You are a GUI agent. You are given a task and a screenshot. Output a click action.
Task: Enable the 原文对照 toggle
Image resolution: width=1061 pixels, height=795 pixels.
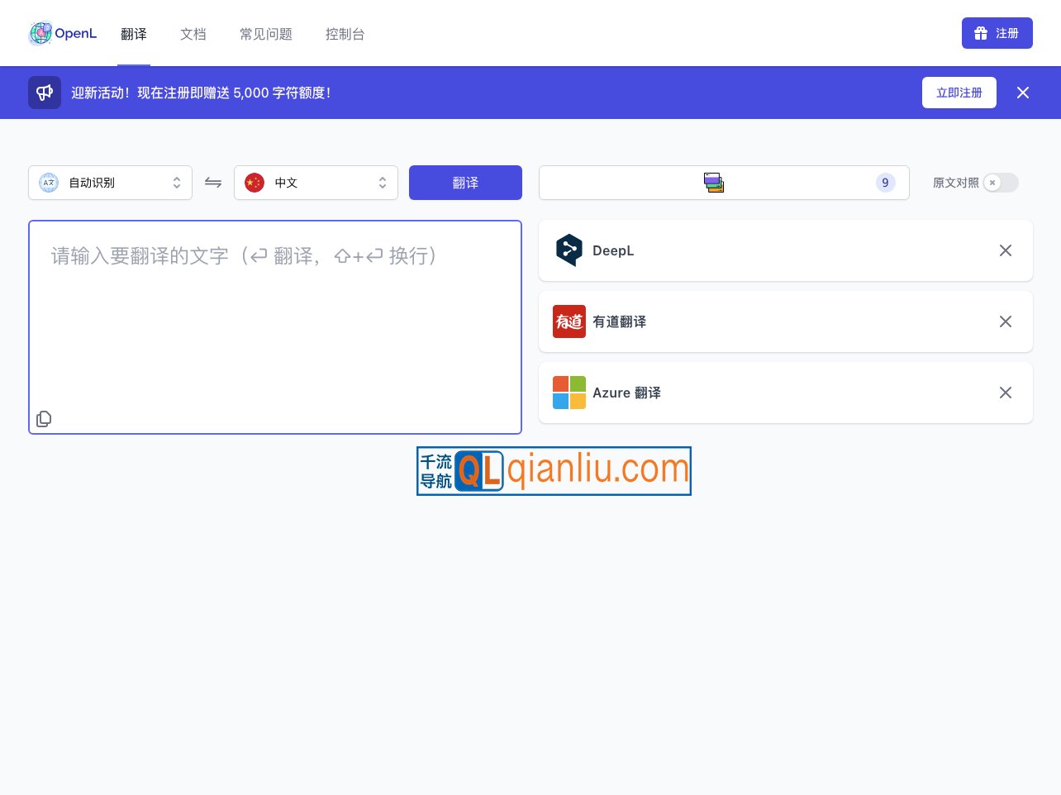[x=1000, y=183]
